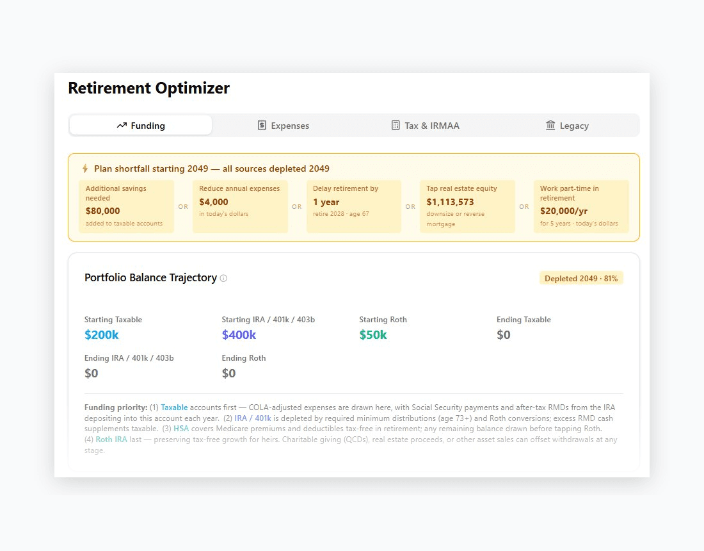The height and width of the screenshot is (551, 704).
Task: Select the bank icon beside Legacy
Action: click(x=550, y=125)
